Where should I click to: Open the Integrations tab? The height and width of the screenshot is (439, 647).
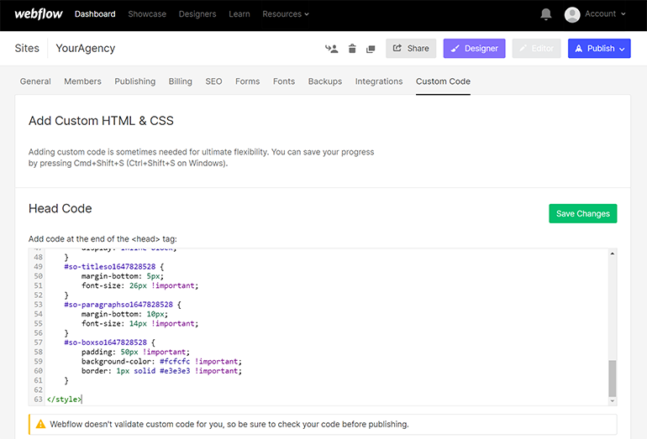point(379,81)
